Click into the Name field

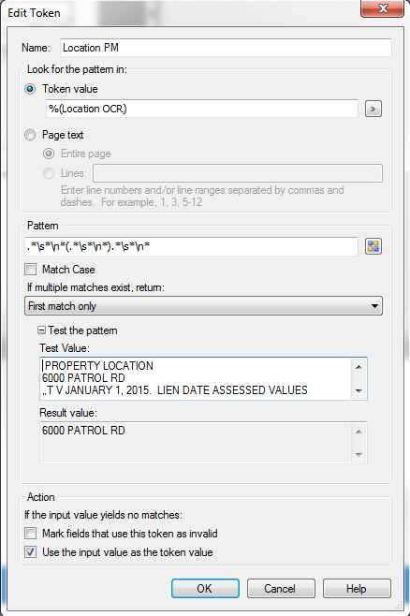point(226,48)
